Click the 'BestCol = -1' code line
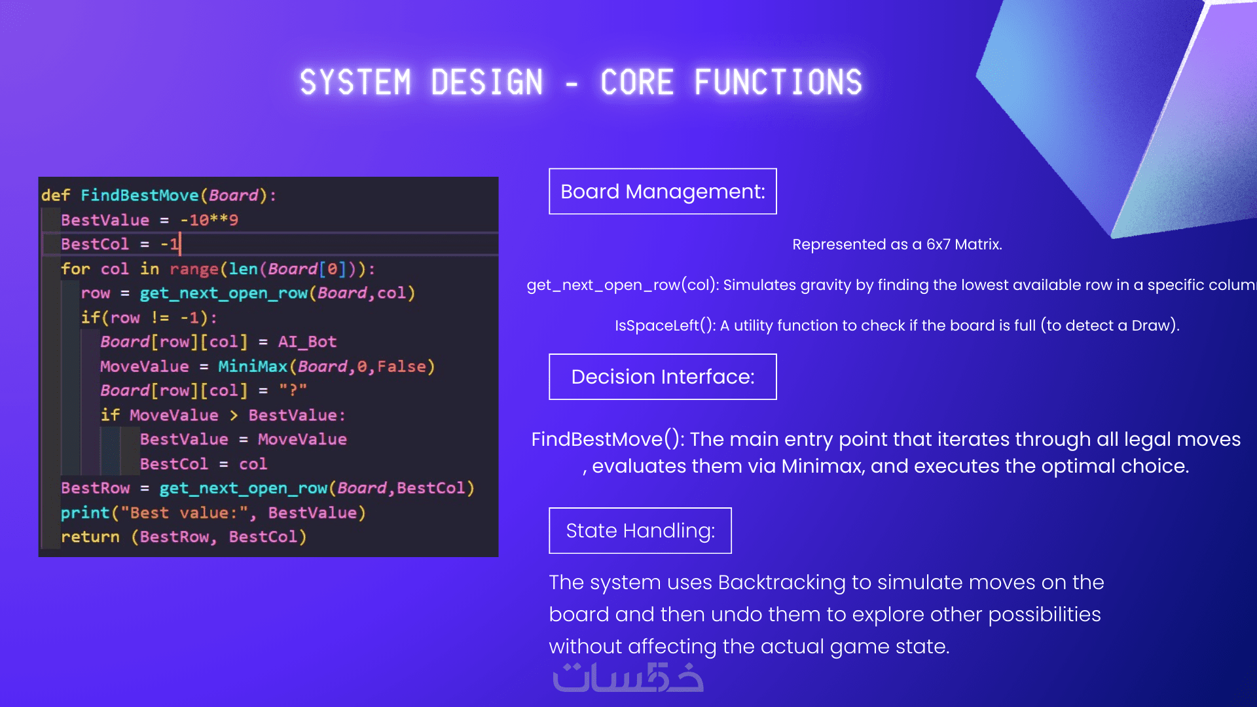 point(120,244)
